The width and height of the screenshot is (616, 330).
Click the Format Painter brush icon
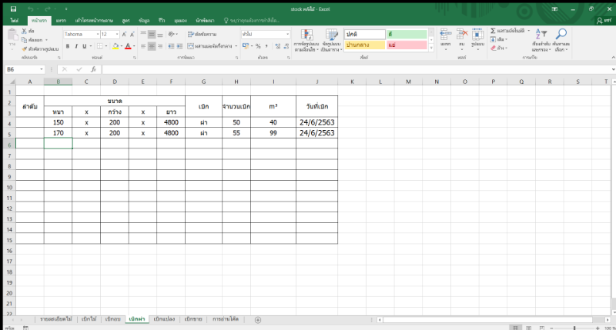pyautogui.click(x=25, y=48)
